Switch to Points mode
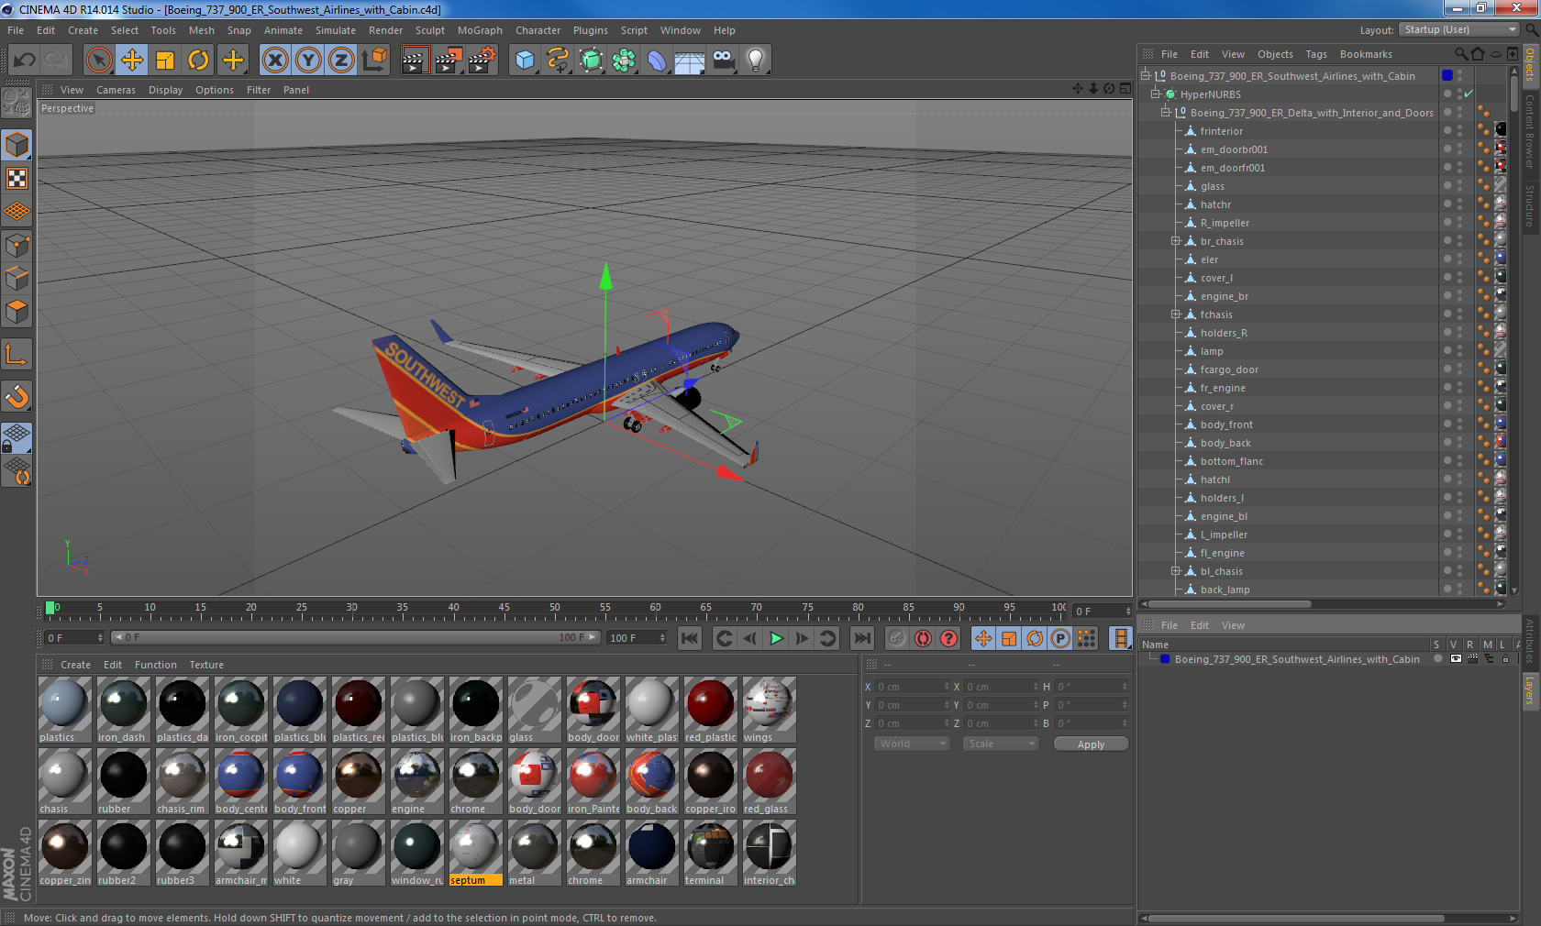1541x926 pixels. pos(17,245)
